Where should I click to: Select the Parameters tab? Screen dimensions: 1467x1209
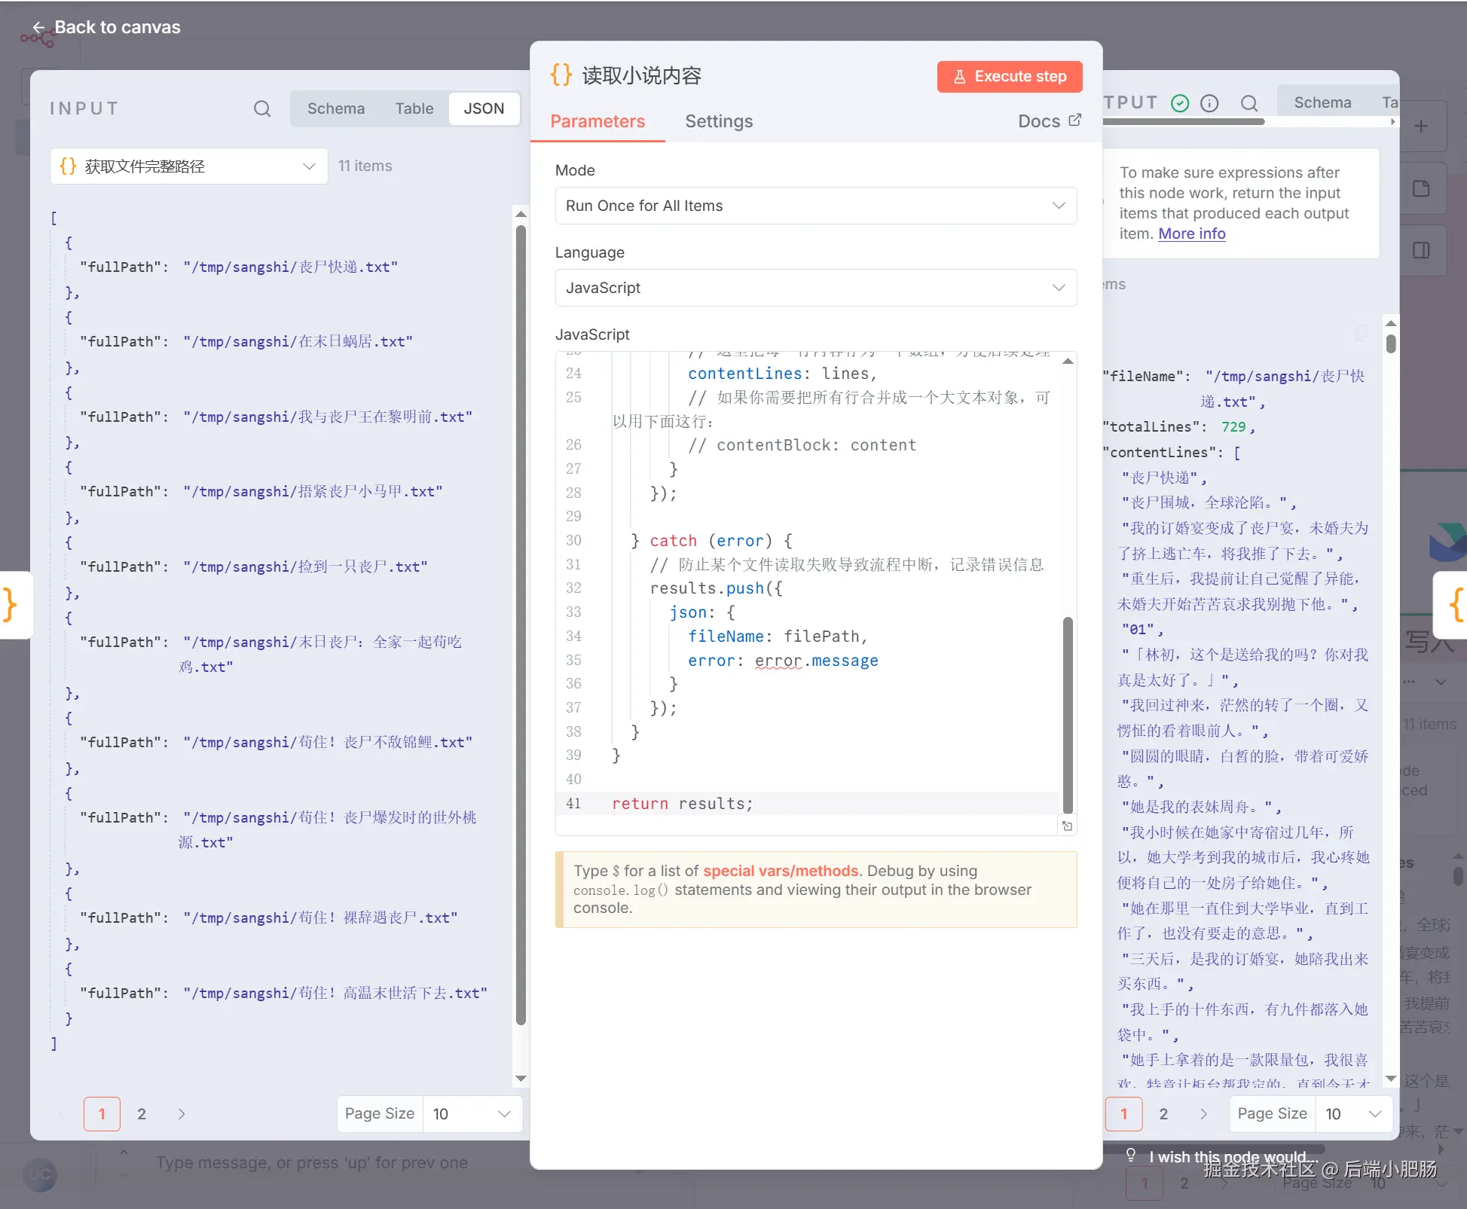[x=597, y=121]
